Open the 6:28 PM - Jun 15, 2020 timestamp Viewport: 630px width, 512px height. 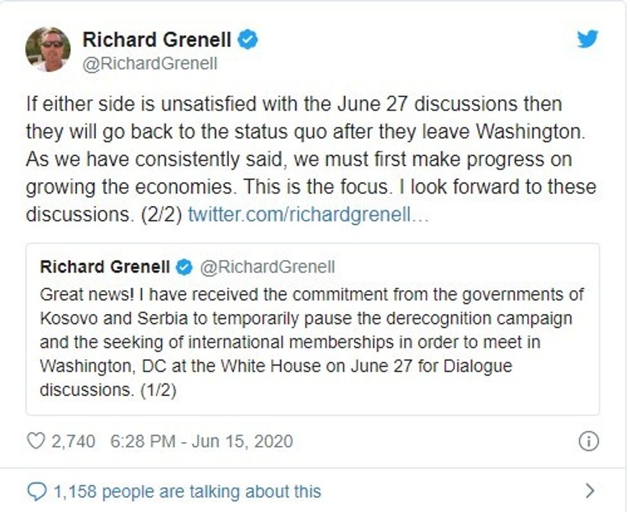[x=201, y=441]
